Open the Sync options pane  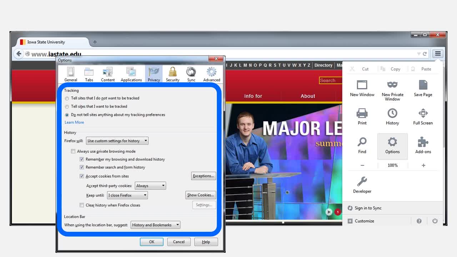pyautogui.click(x=191, y=74)
